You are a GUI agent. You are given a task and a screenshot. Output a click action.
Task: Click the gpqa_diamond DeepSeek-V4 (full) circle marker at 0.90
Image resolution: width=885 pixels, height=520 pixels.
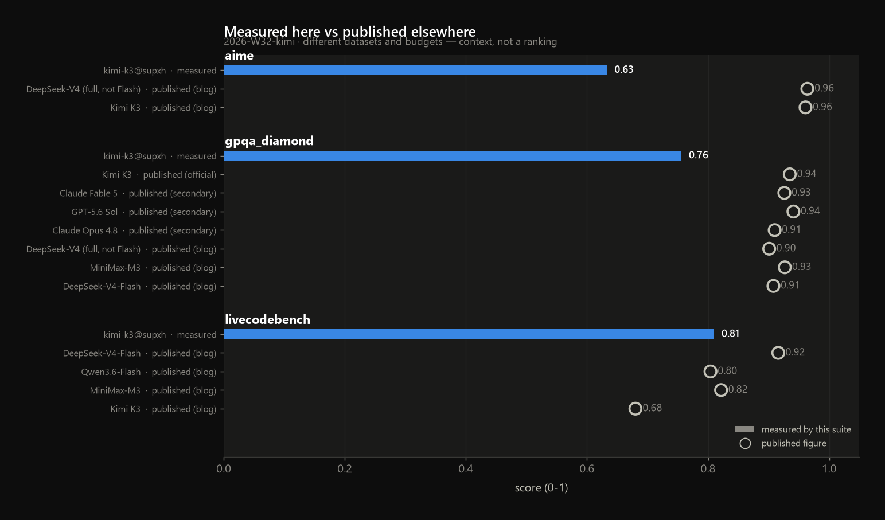769,248
